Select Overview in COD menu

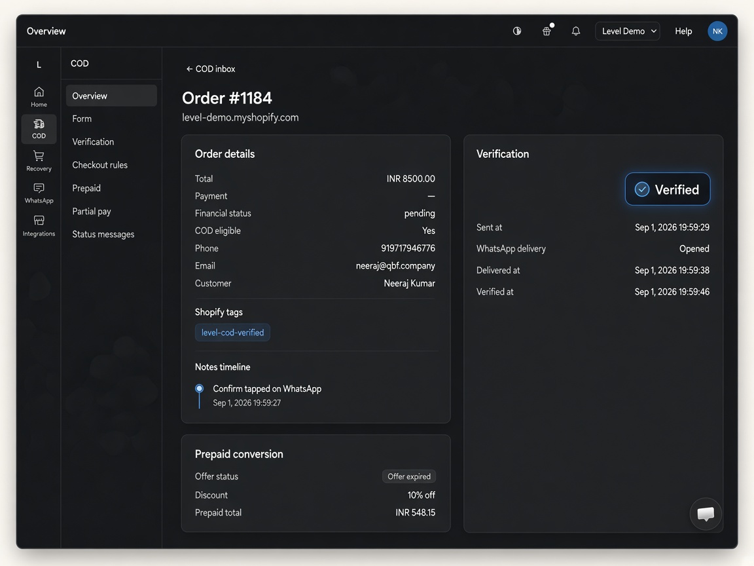111,95
